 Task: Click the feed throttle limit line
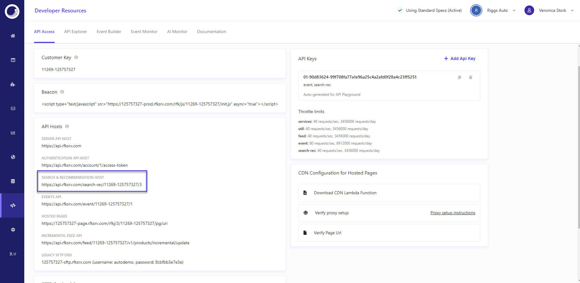(x=334, y=136)
